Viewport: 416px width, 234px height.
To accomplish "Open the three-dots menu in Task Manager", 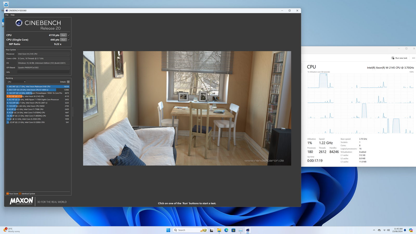I will 413,58.
